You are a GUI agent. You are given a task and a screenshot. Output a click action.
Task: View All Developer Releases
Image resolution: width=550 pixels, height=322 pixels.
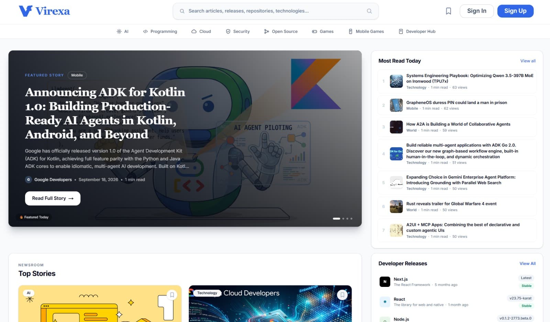click(527, 264)
